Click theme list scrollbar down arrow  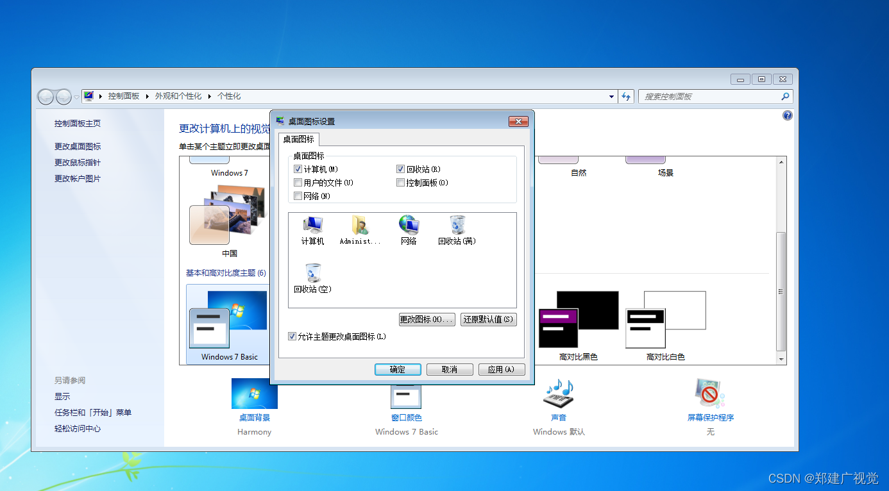[x=781, y=360]
